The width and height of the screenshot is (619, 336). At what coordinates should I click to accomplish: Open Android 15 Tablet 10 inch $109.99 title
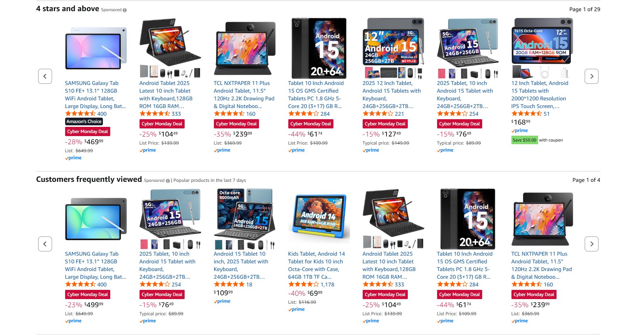[x=241, y=265]
